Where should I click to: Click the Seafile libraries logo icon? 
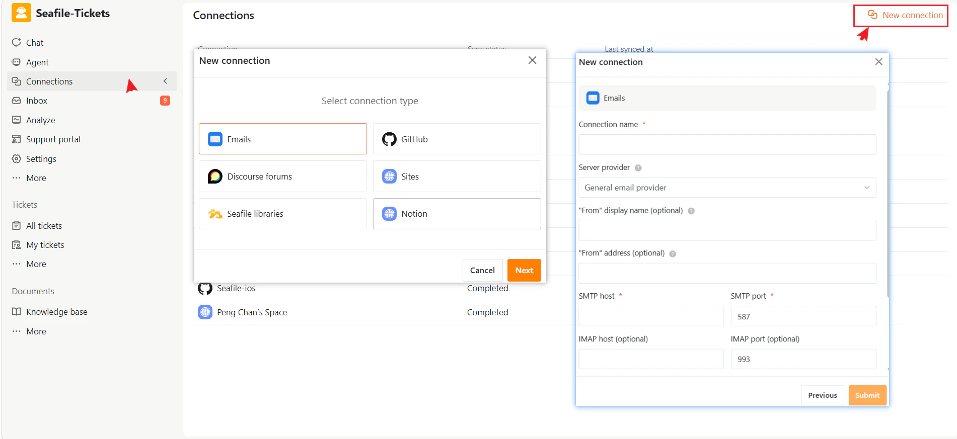point(215,214)
